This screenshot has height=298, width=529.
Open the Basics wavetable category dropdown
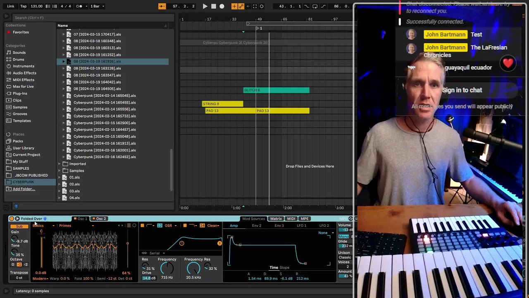tap(43, 226)
